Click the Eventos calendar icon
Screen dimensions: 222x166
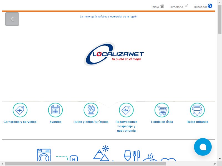pyautogui.click(x=55, y=110)
